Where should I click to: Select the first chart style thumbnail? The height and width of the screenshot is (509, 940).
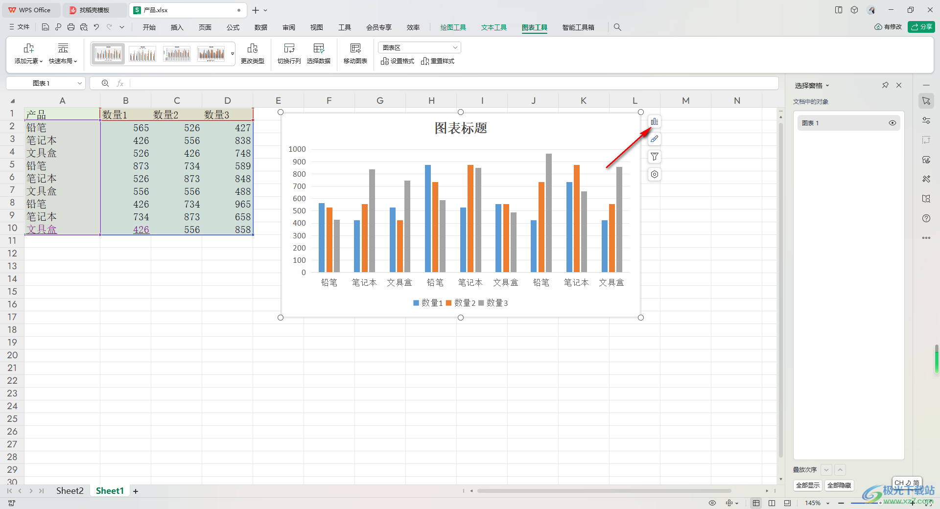click(x=108, y=54)
